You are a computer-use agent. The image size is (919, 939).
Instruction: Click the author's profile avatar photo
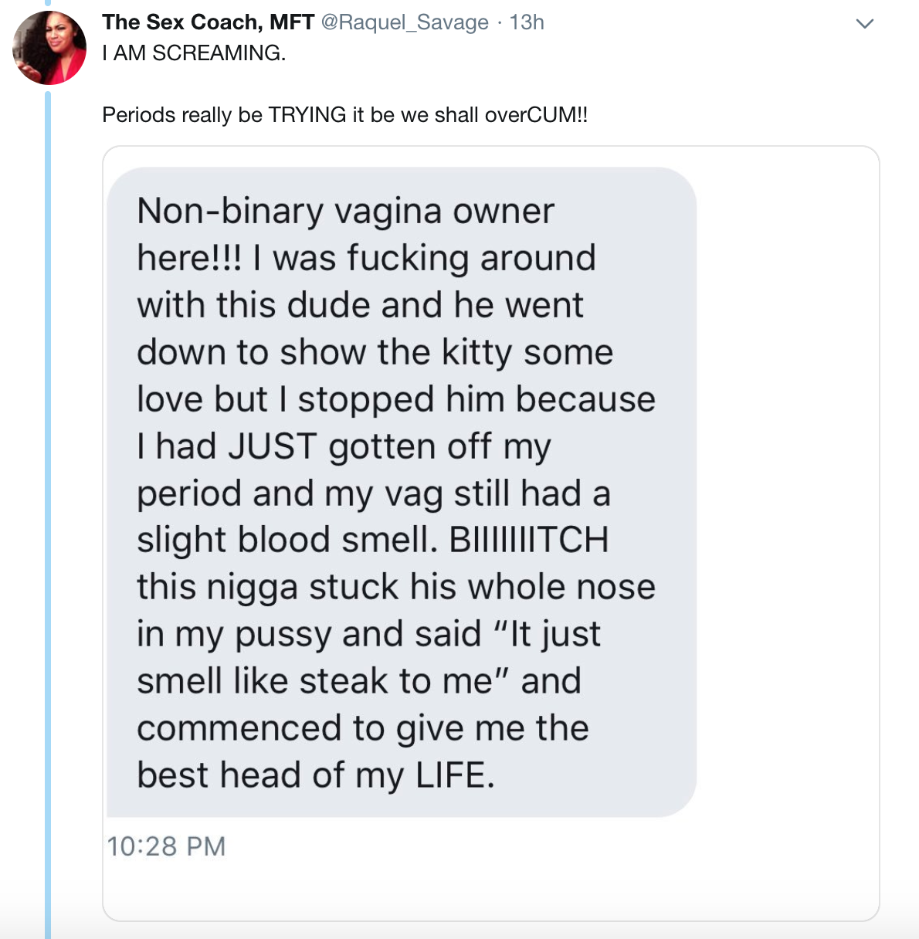[49, 48]
